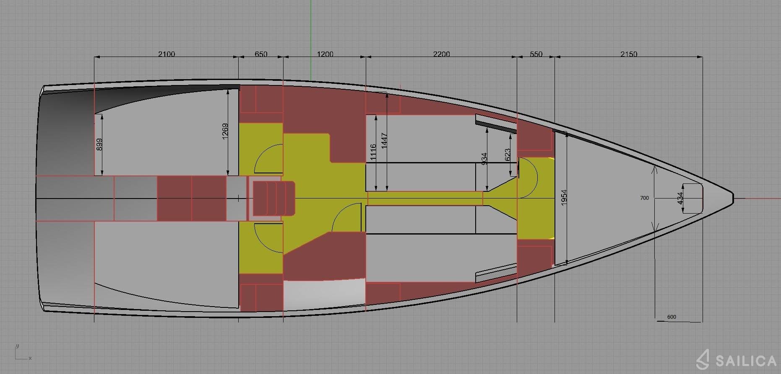The height and width of the screenshot is (374, 781).
Task: Select the "550" dimension text
Action: coord(536,54)
